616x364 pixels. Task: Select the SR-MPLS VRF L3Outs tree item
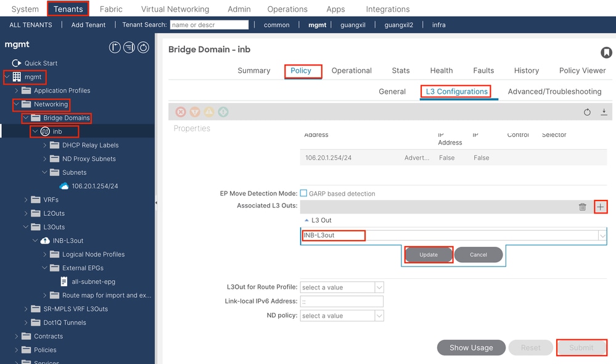click(x=75, y=309)
